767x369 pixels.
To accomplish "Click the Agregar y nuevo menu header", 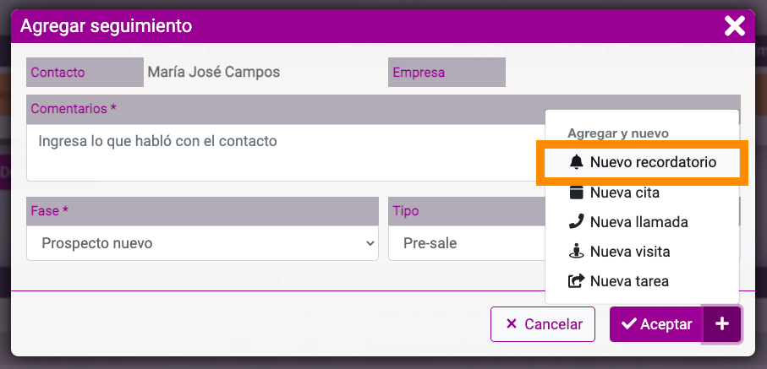I will (618, 133).
